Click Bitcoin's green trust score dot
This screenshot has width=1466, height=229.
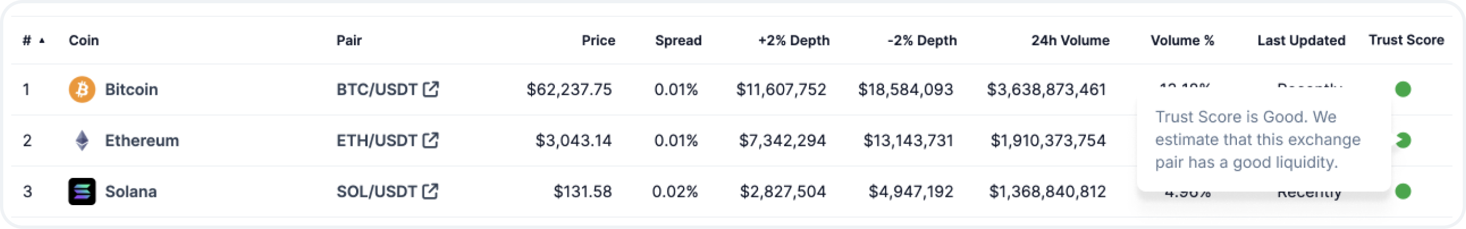point(1403,89)
